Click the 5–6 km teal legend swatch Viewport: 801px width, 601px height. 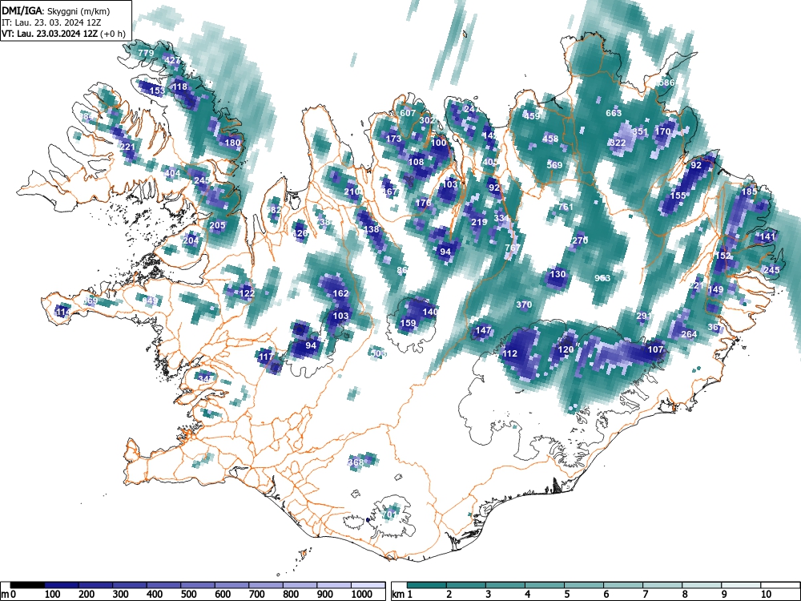pyautogui.click(x=584, y=585)
